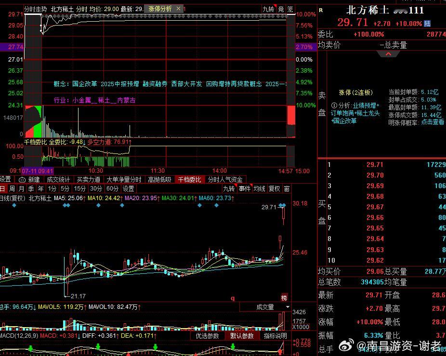
Task: Toggle 九转 on the intraday chart header
Action: coord(268,9)
